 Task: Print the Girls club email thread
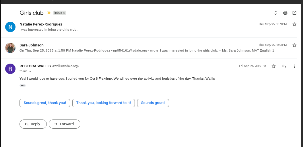[285, 13]
